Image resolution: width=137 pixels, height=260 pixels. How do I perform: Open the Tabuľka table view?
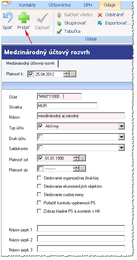(x=68, y=31)
